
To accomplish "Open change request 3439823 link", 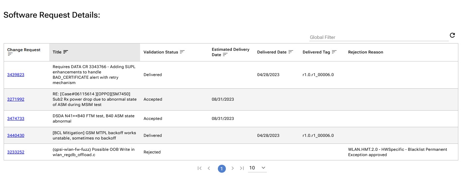I will tap(16, 75).
